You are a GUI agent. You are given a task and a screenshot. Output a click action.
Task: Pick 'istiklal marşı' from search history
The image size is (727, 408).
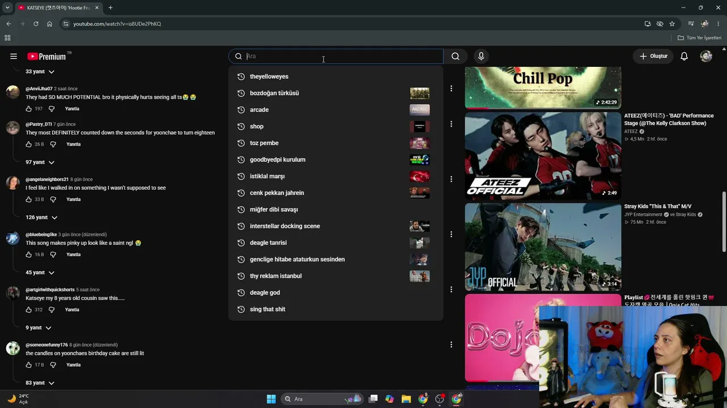pos(336,176)
